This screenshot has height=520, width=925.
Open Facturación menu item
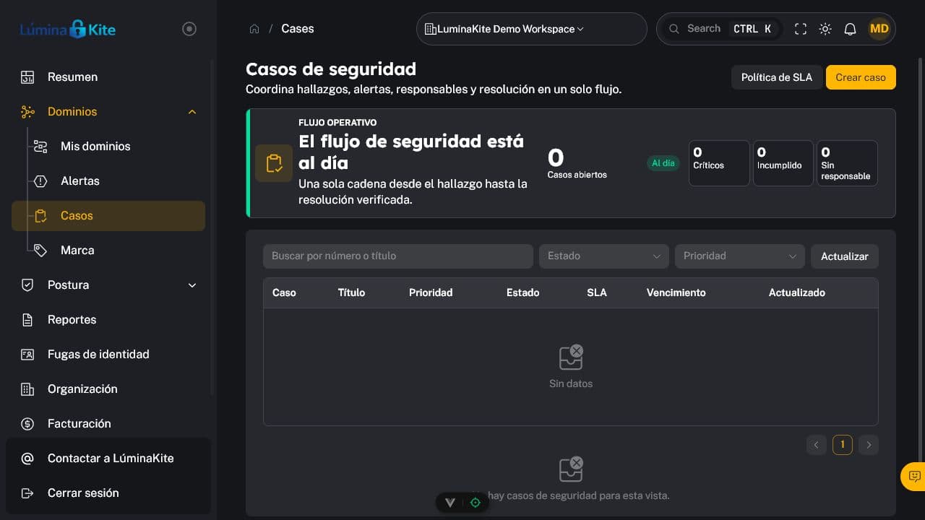tap(108, 424)
